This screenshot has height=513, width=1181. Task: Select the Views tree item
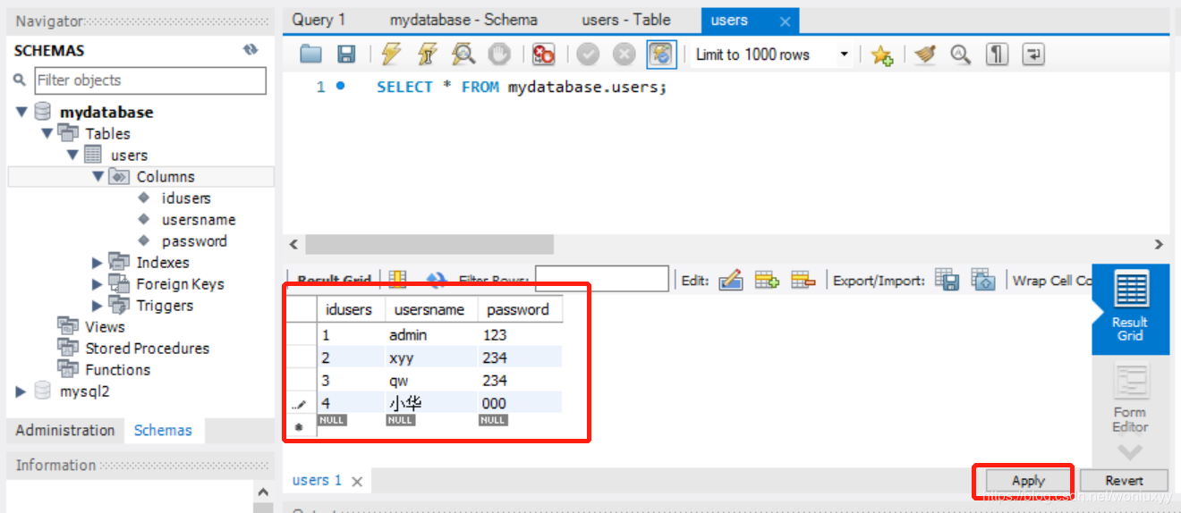pos(105,327)
